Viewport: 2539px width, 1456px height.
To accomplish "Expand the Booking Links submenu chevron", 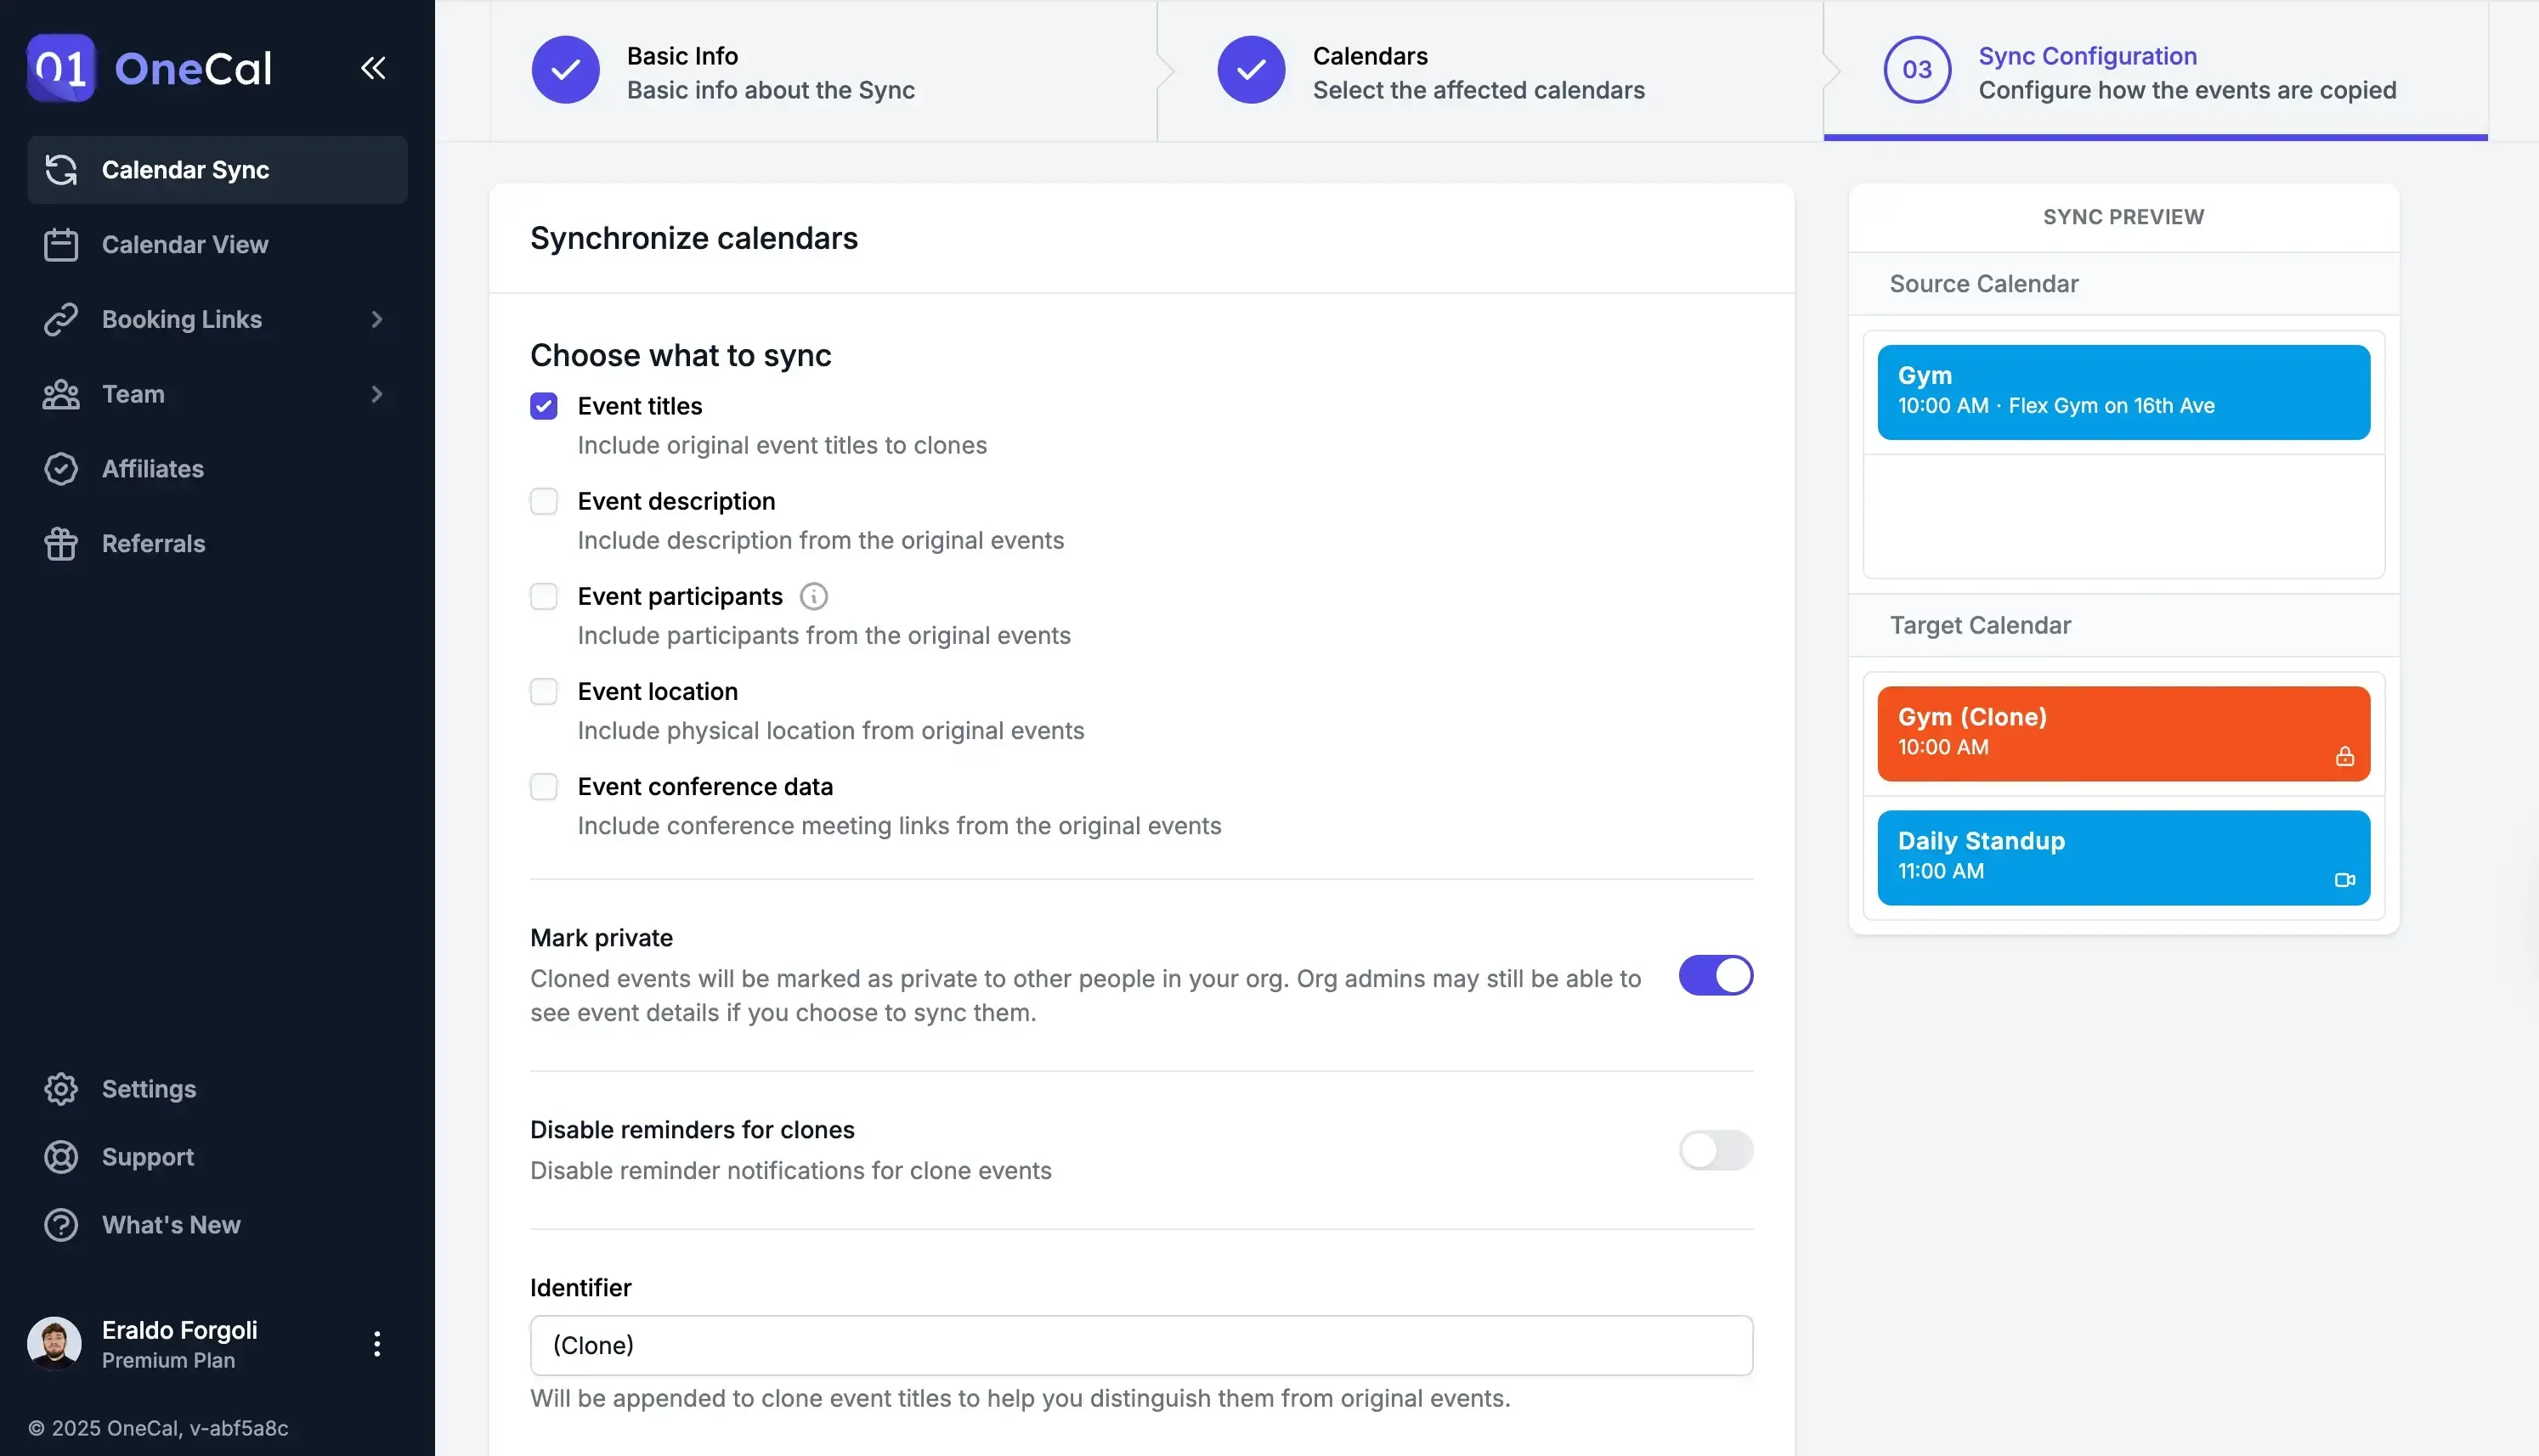I will tap(377, 320).
